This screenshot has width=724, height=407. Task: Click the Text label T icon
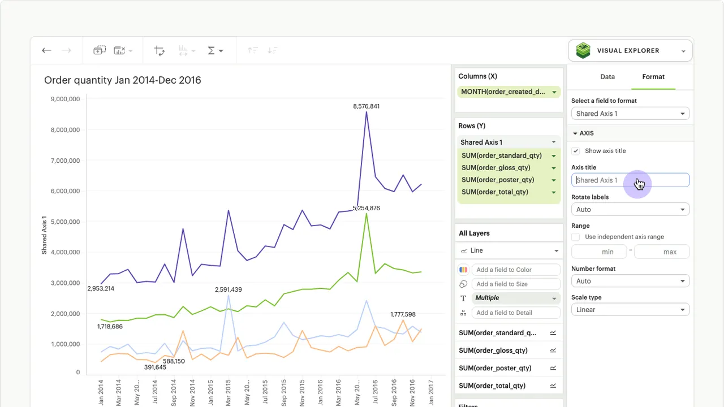coord(463,298)
